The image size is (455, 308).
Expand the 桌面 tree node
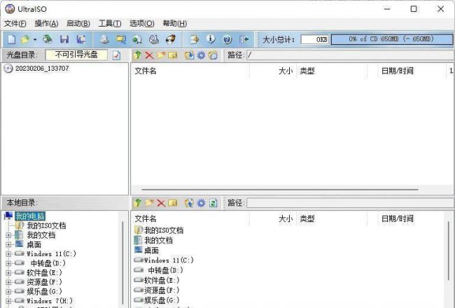pyautogui.click(x=8, y=245)
